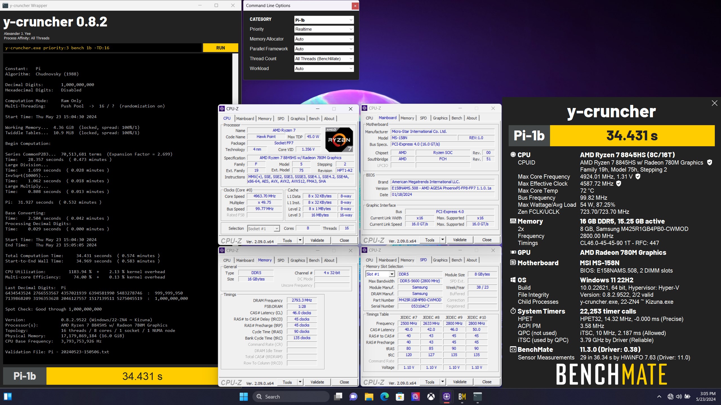Click the y-cruncher console scrollbar
This screenshot has width=721, height=405.
point(235,79)
